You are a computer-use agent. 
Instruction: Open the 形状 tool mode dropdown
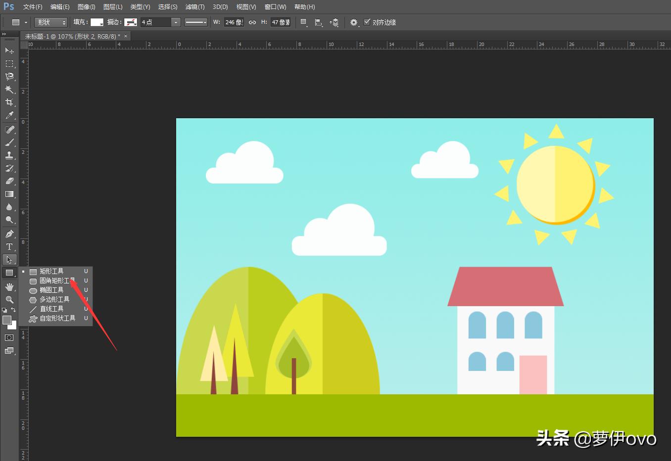(51, 22)
